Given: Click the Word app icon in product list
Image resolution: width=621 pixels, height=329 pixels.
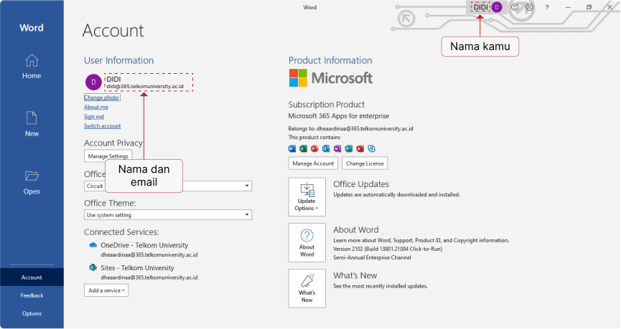Looking at the screenshot, I should click(292, 148).
